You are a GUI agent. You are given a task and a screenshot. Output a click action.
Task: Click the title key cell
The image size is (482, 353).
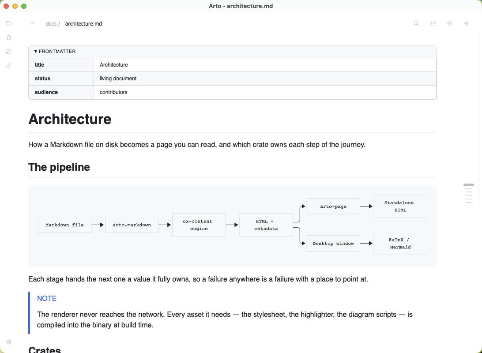(x=61, y=65)
